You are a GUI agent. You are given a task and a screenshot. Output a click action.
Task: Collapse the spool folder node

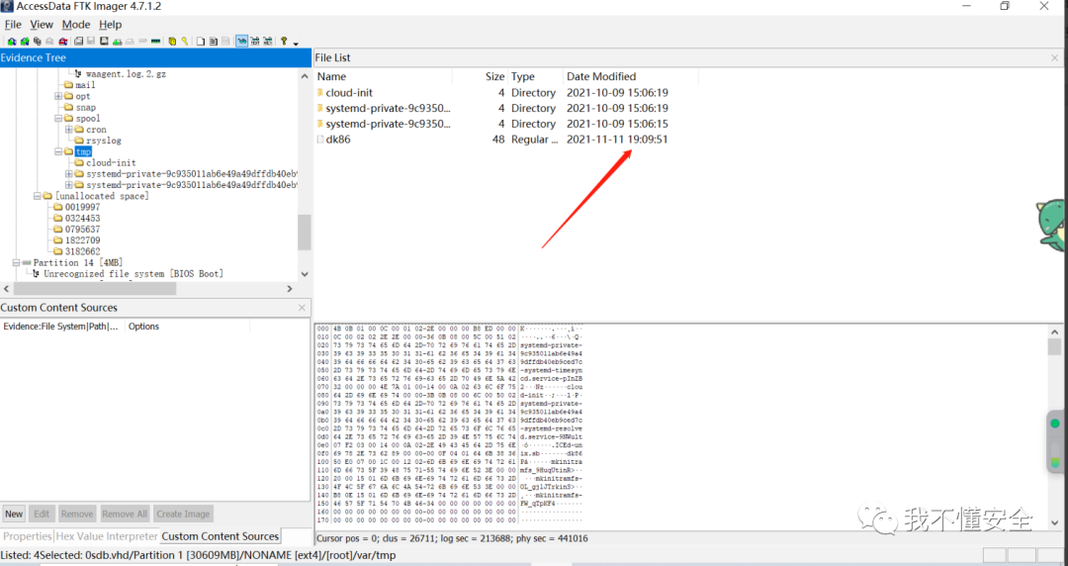point(58,119)
